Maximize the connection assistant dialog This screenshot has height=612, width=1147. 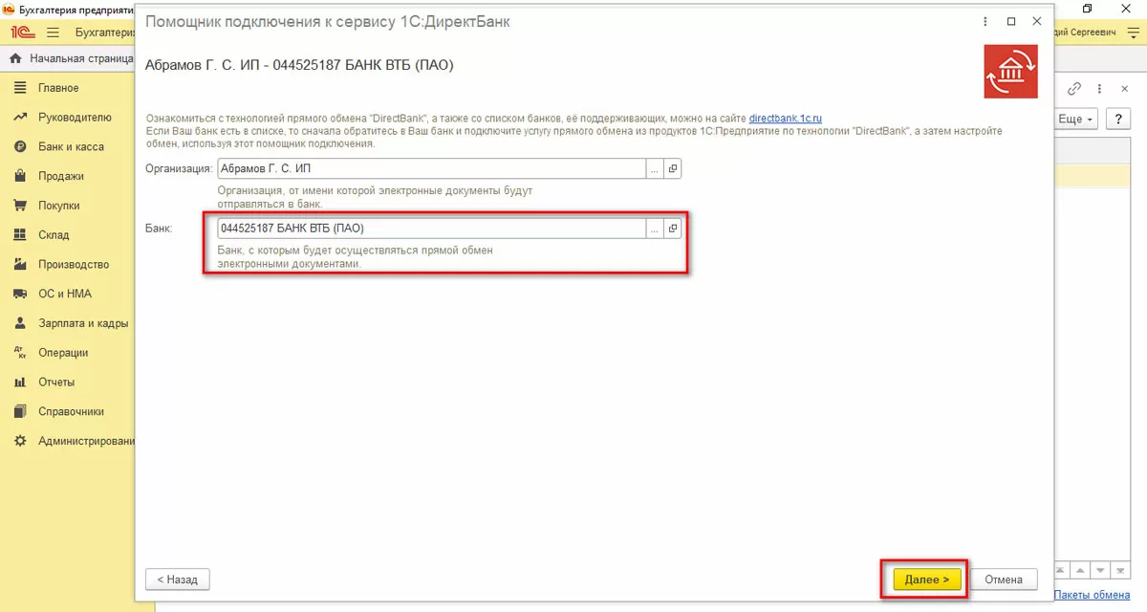[1011, 21]
